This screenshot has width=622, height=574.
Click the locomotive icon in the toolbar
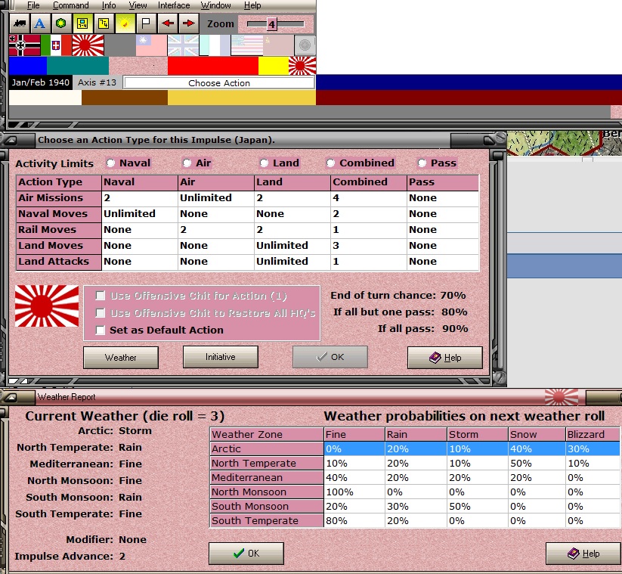click(x=20, y=23)
